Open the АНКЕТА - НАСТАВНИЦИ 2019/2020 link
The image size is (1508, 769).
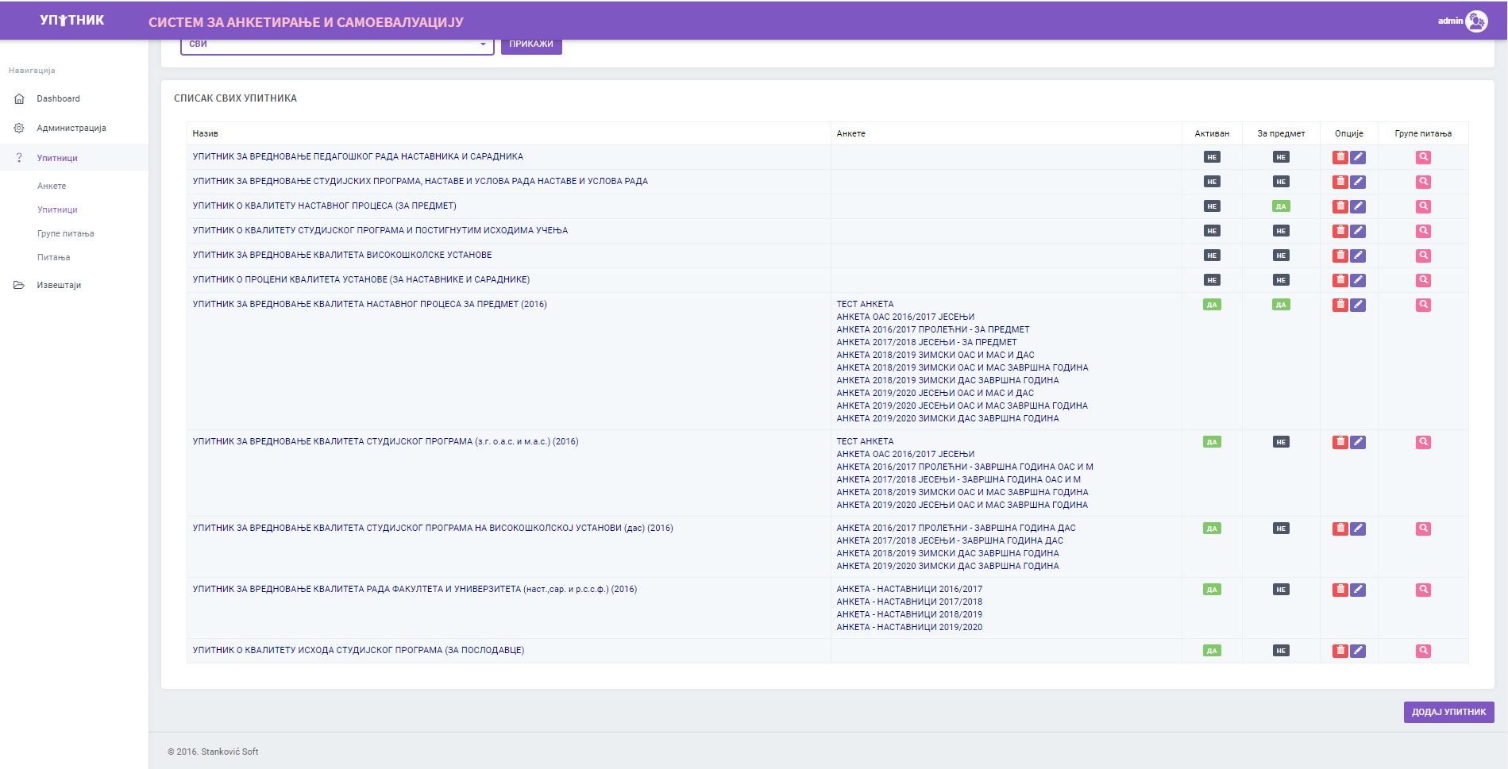tap(908, 628)
